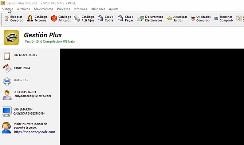Viewport: 244px width, 145px height.
Task: Click the printer icon beside SNAGIT 12
Action: click(x=7, y=81)
